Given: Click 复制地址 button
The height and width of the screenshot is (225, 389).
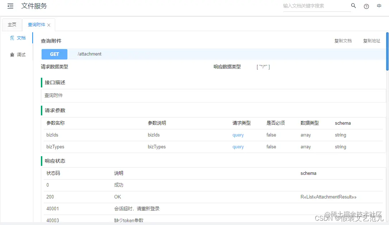Looking at the screenshot, I should (x=372, y=41).
